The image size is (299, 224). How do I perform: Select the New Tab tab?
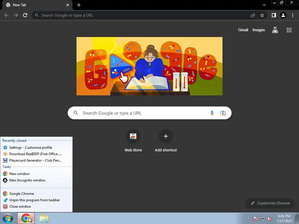coord(37,5)
